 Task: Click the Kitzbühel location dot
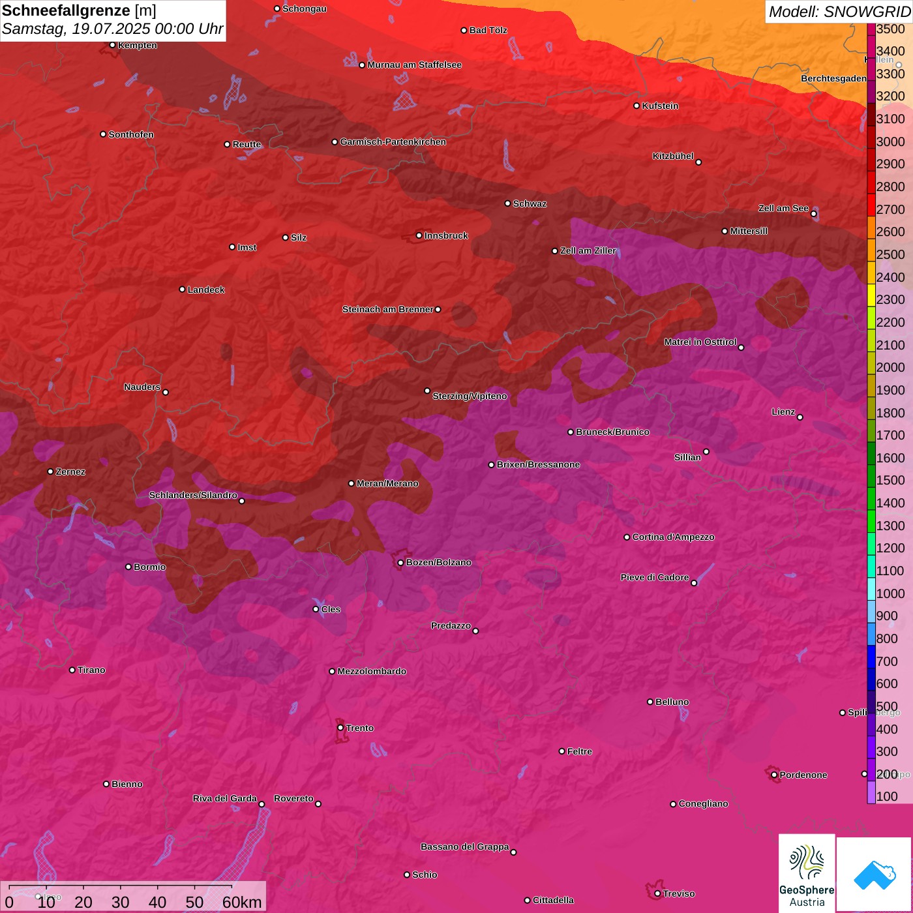[698, 162]
